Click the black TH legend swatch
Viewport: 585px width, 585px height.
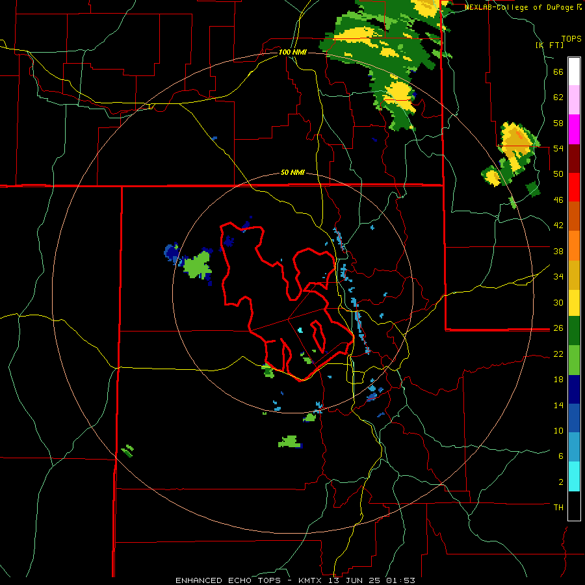coord(574,506)
